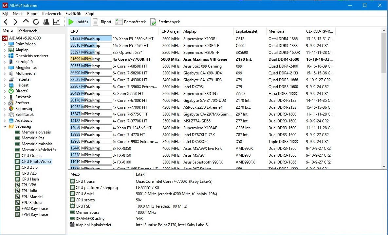
Task: Open the graph chart icon in the toolbar
Action: click(56, 22)
